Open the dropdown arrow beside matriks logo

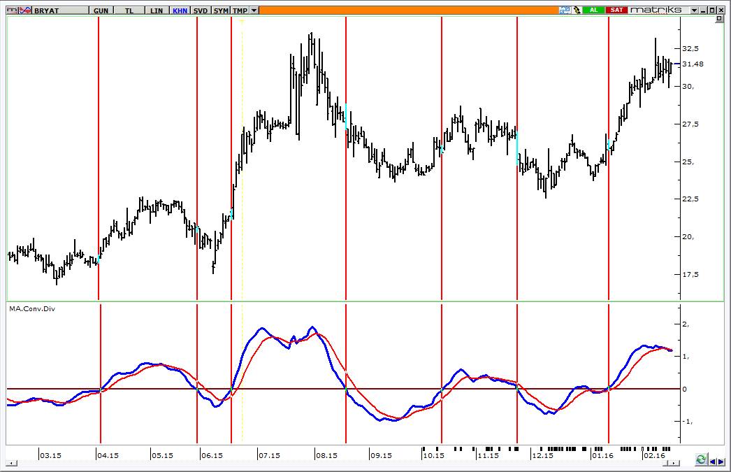[x=694, y=10]
